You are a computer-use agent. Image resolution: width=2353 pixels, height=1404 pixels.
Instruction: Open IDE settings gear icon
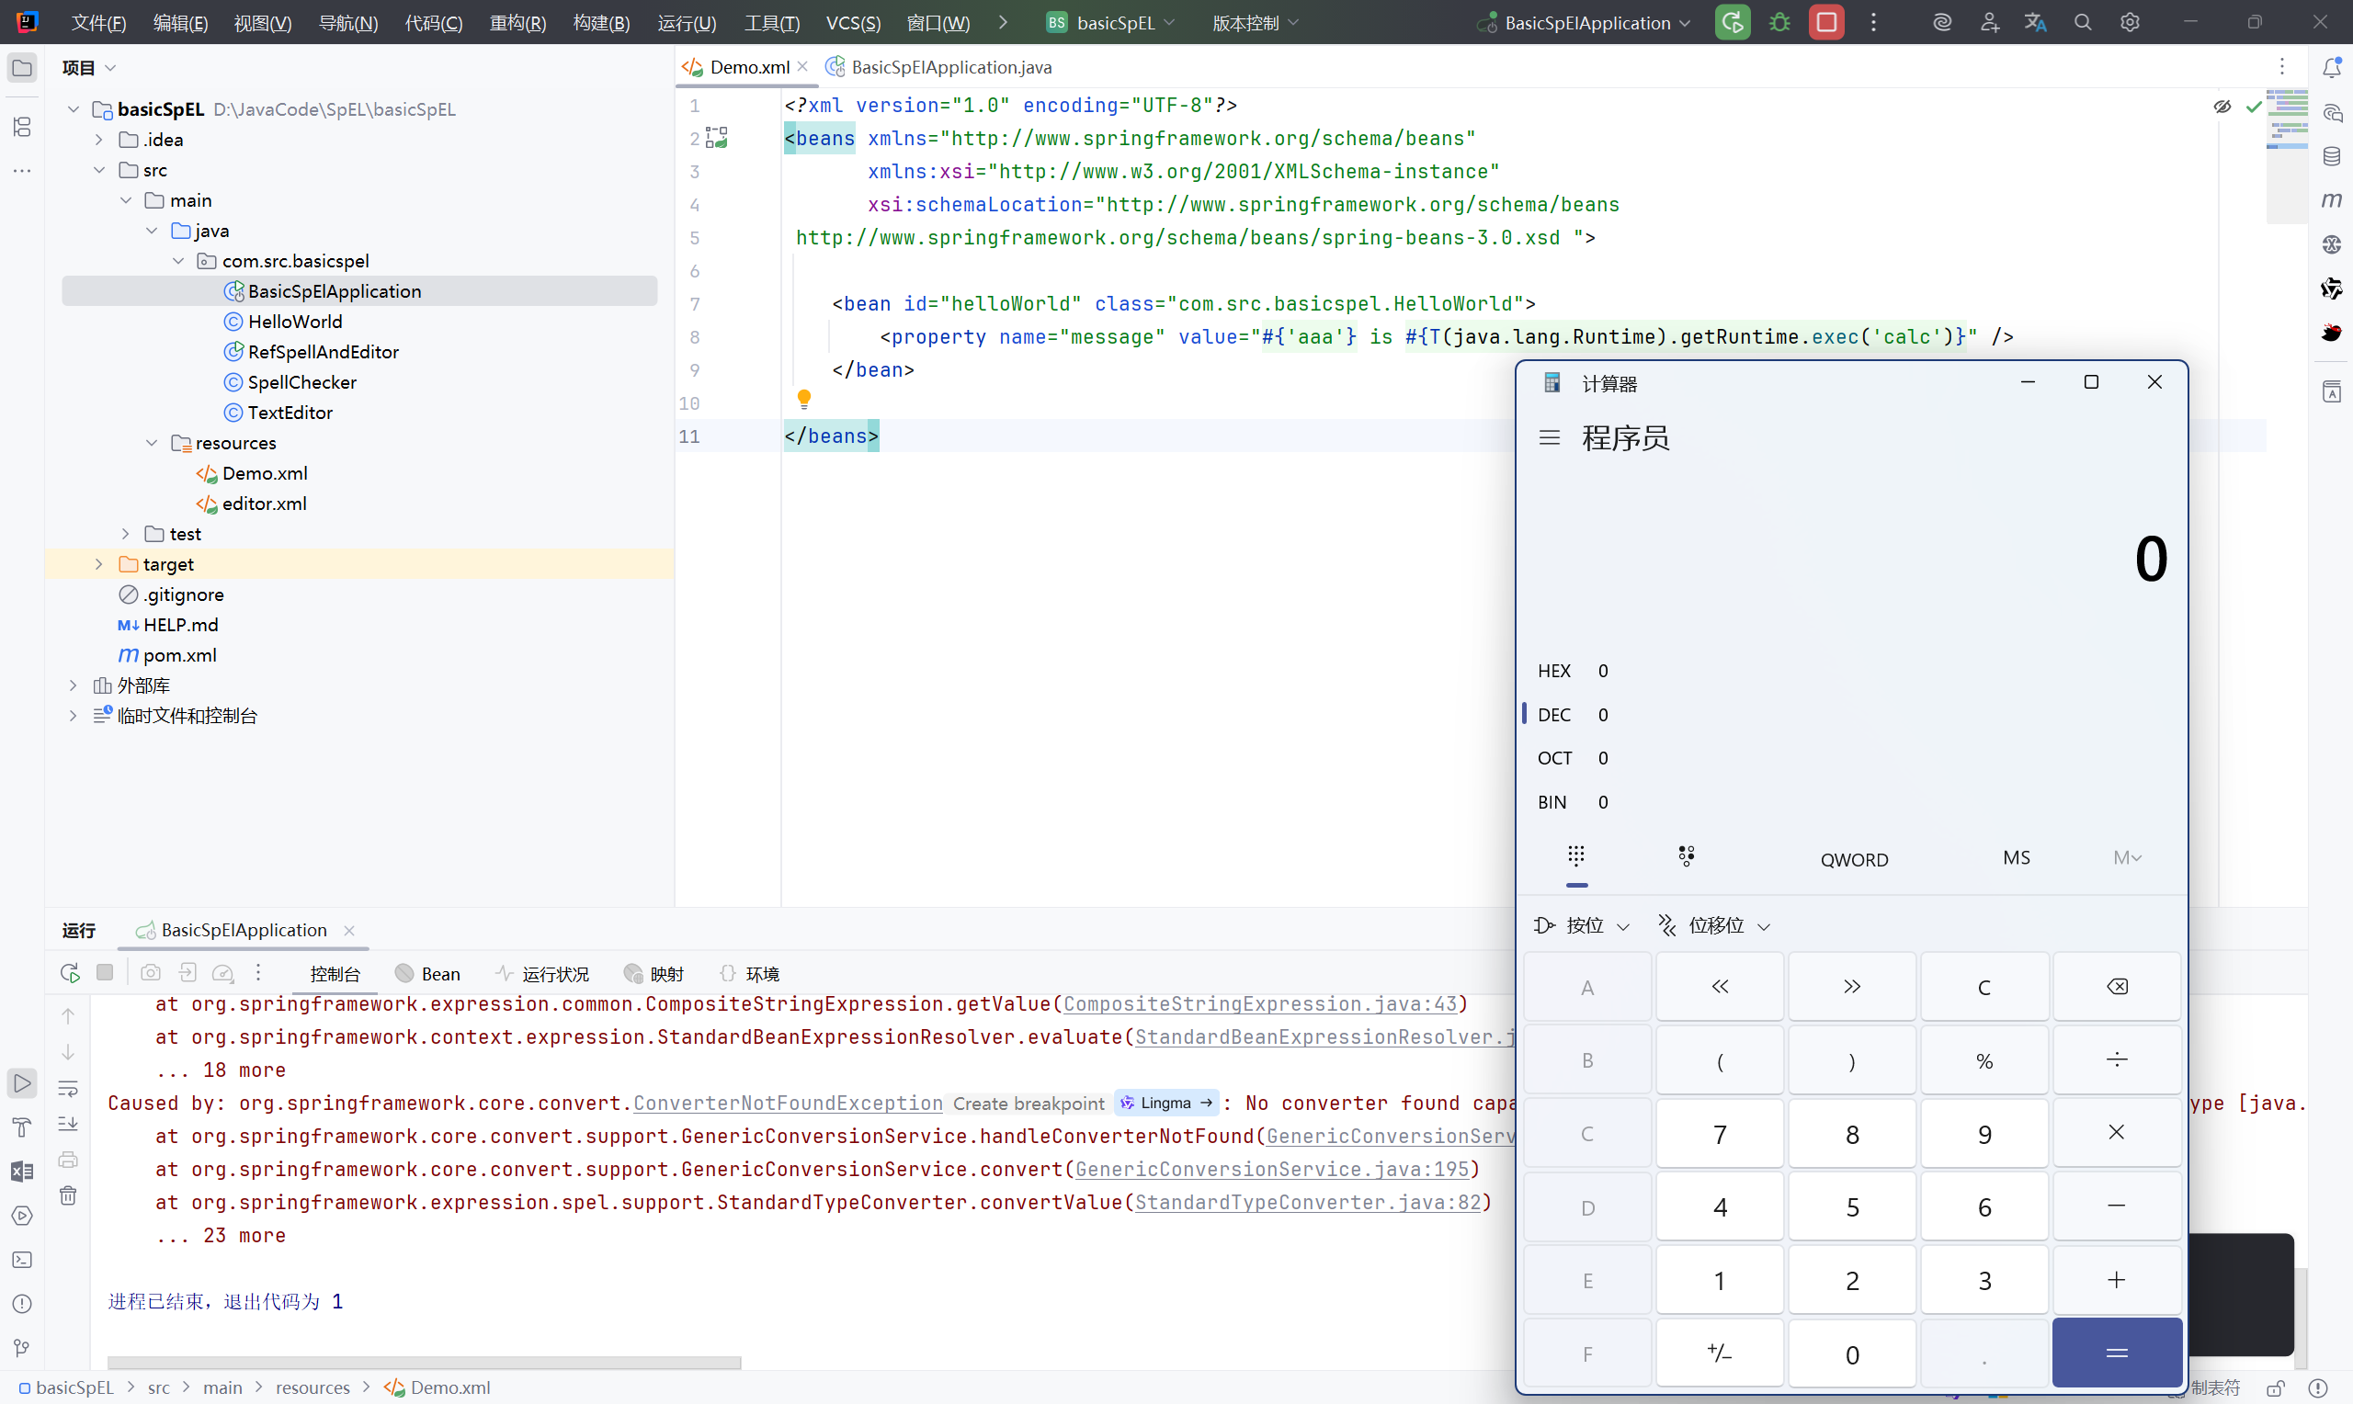pos(2130,23)
